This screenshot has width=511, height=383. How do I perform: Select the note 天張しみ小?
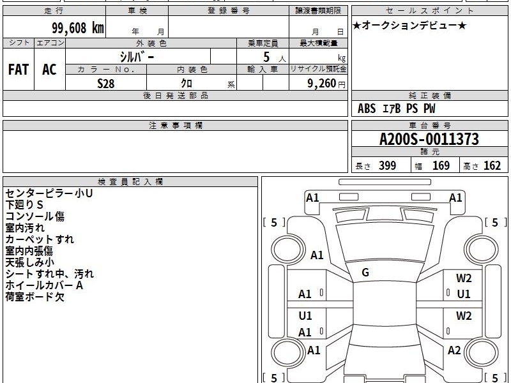pyautogui.click(x=29, y=262)
